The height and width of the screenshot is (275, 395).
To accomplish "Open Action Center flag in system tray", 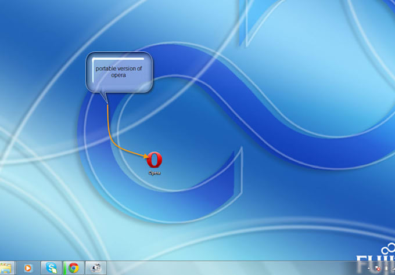I will 378,269.
